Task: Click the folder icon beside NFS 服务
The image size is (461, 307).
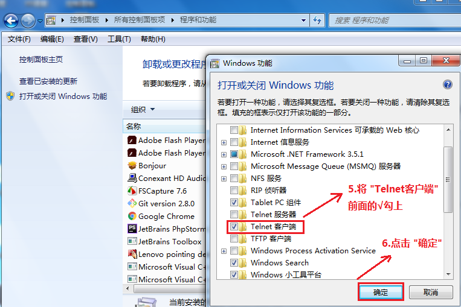Action: coord(242,178)
